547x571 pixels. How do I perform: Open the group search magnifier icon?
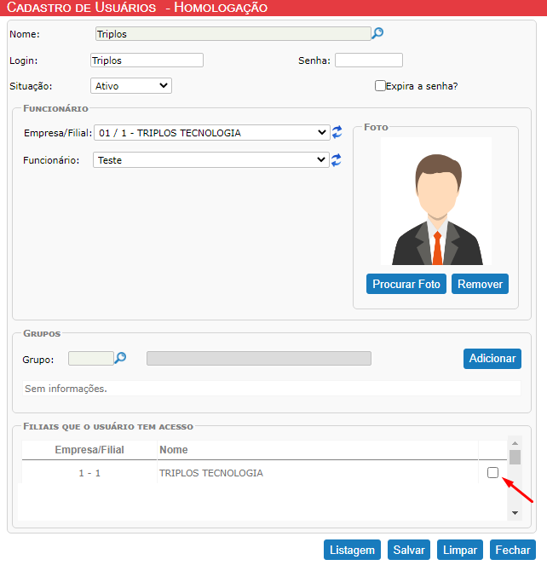[x=120, y=358]
